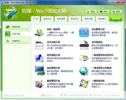Click the 一键清理IE上网痕迹 title text
The height and width of the screenshot is (100, 126).
(x=102, y=68)
